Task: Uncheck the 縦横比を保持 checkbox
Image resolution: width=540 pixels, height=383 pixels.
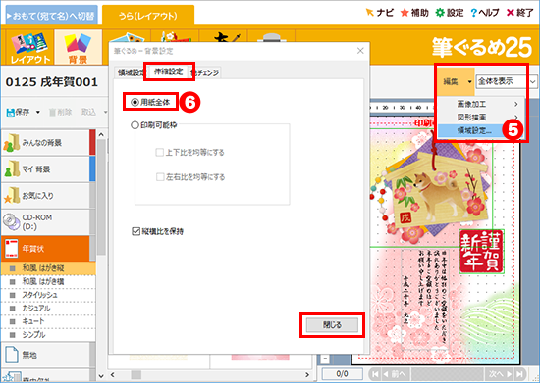Action: [136, 231]
